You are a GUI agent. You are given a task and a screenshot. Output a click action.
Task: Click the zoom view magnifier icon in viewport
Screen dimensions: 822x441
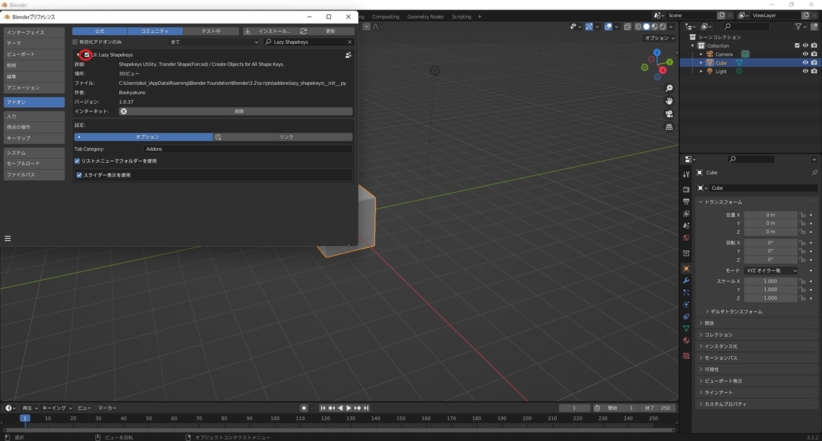[x=669, y=88]
